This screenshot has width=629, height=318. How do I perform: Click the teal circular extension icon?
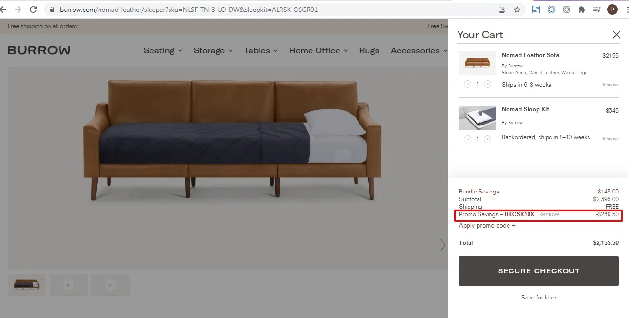[551, 10]
